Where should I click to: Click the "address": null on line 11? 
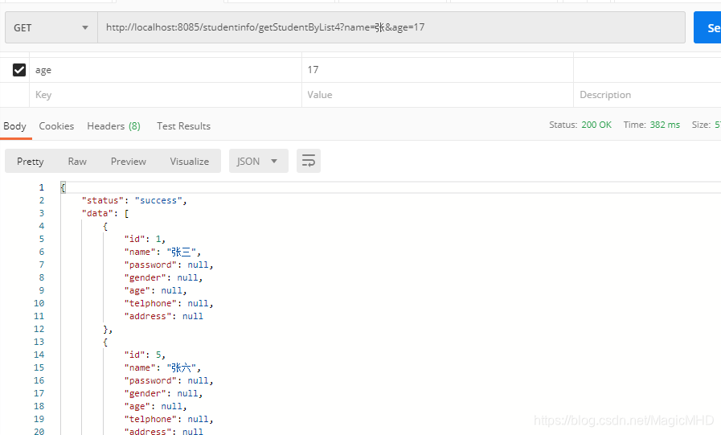point(164,316)
